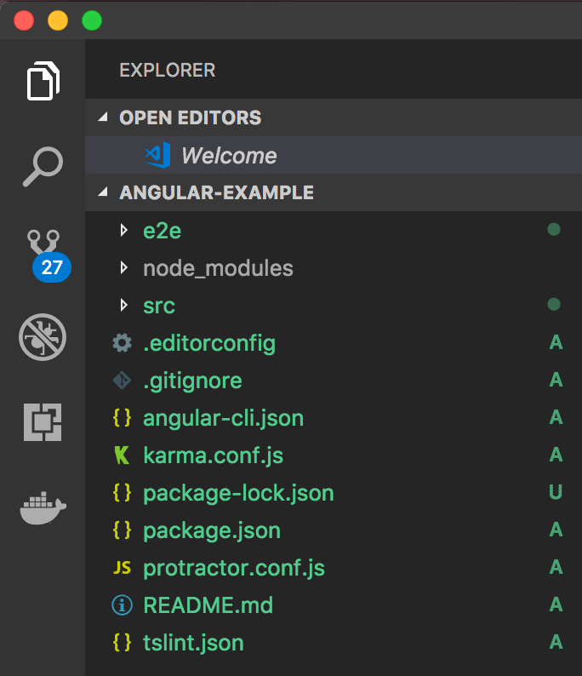Open Source Control view with 27 badge

[49, 256]
